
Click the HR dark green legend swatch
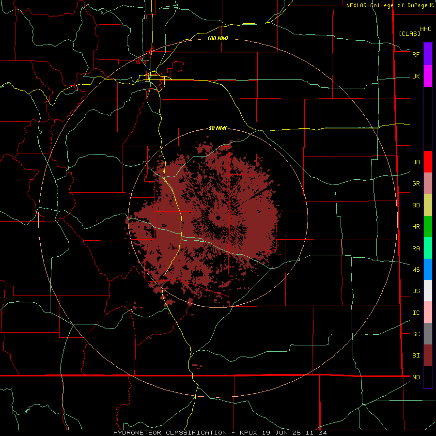pos(428,227)
